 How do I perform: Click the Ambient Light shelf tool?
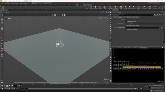144,7
